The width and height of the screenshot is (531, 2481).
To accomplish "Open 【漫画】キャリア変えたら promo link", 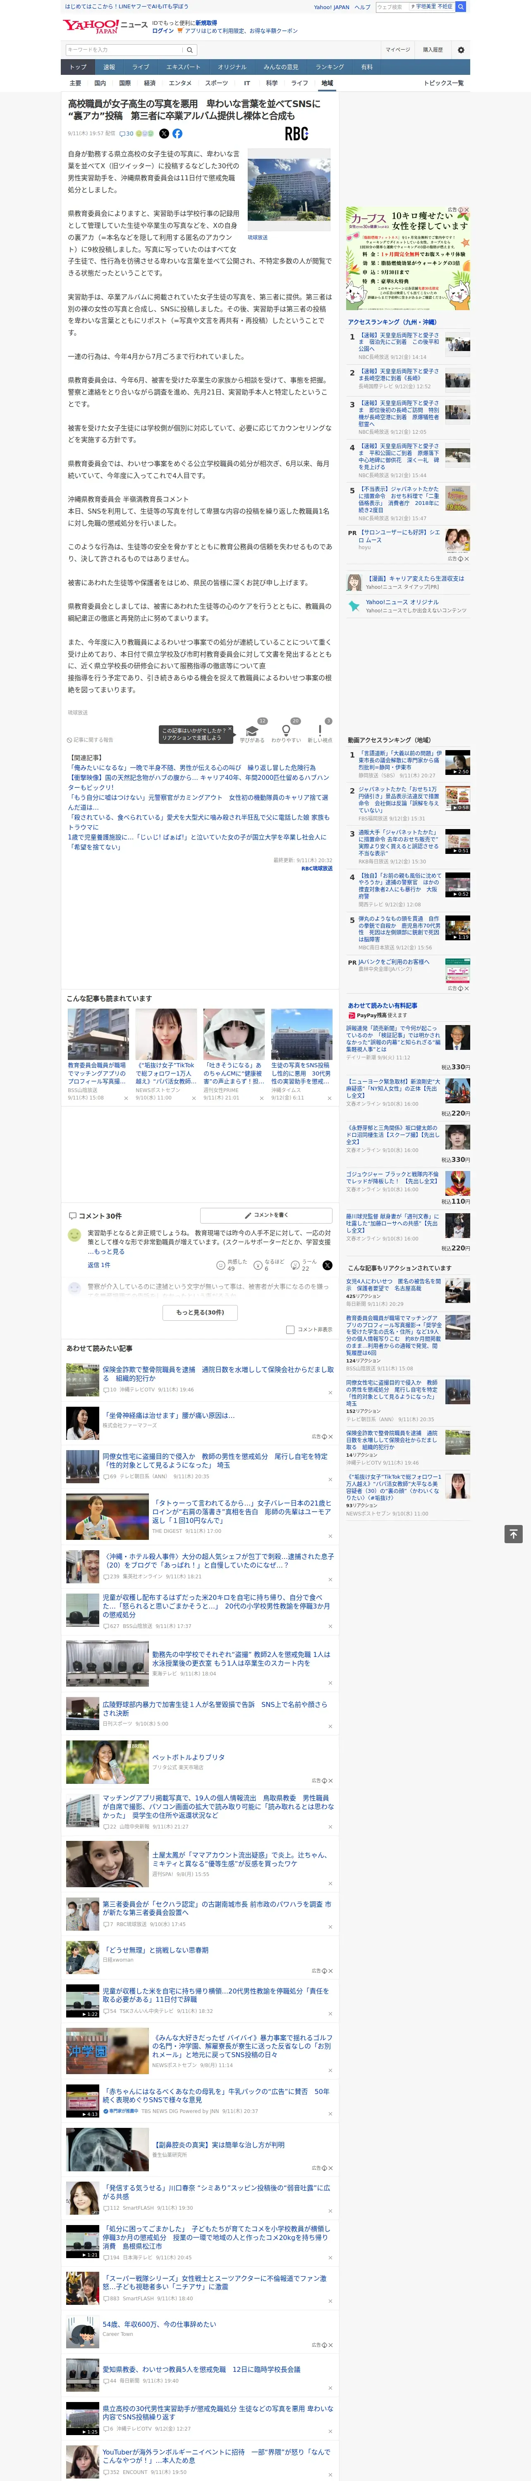I will coord(414,579).
